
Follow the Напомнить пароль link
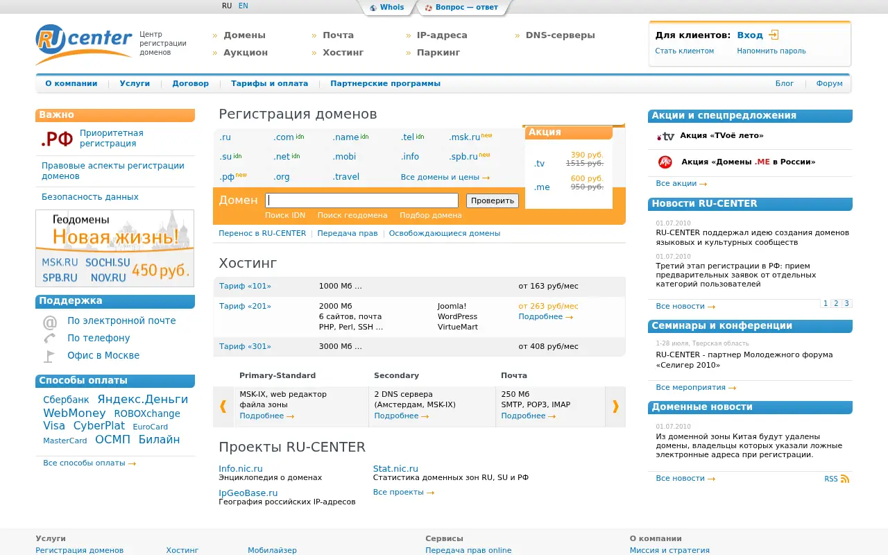point(771,51)
